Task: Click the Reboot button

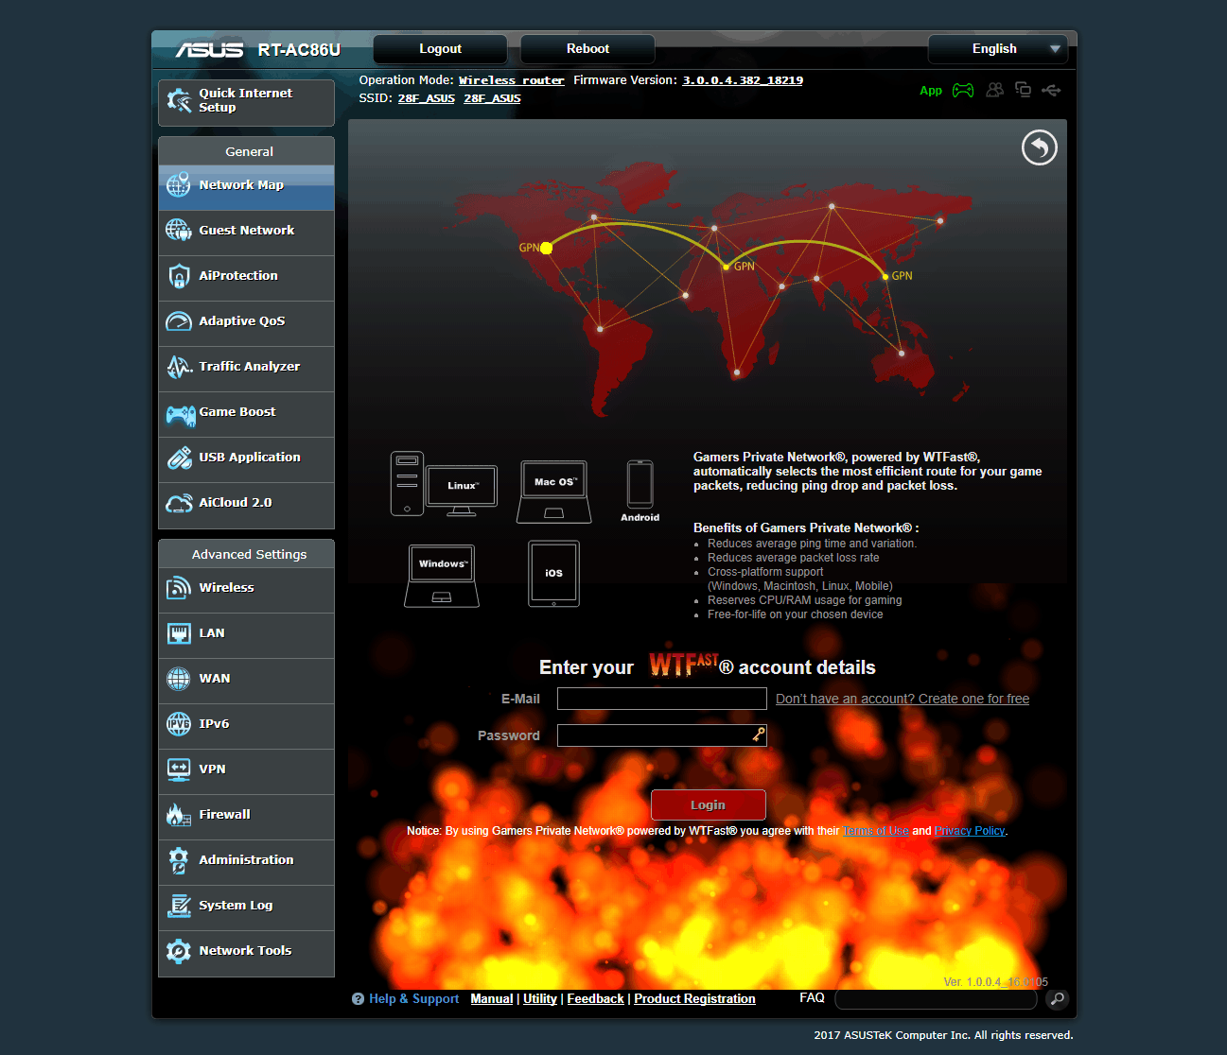Action: (x=587, y=49)
